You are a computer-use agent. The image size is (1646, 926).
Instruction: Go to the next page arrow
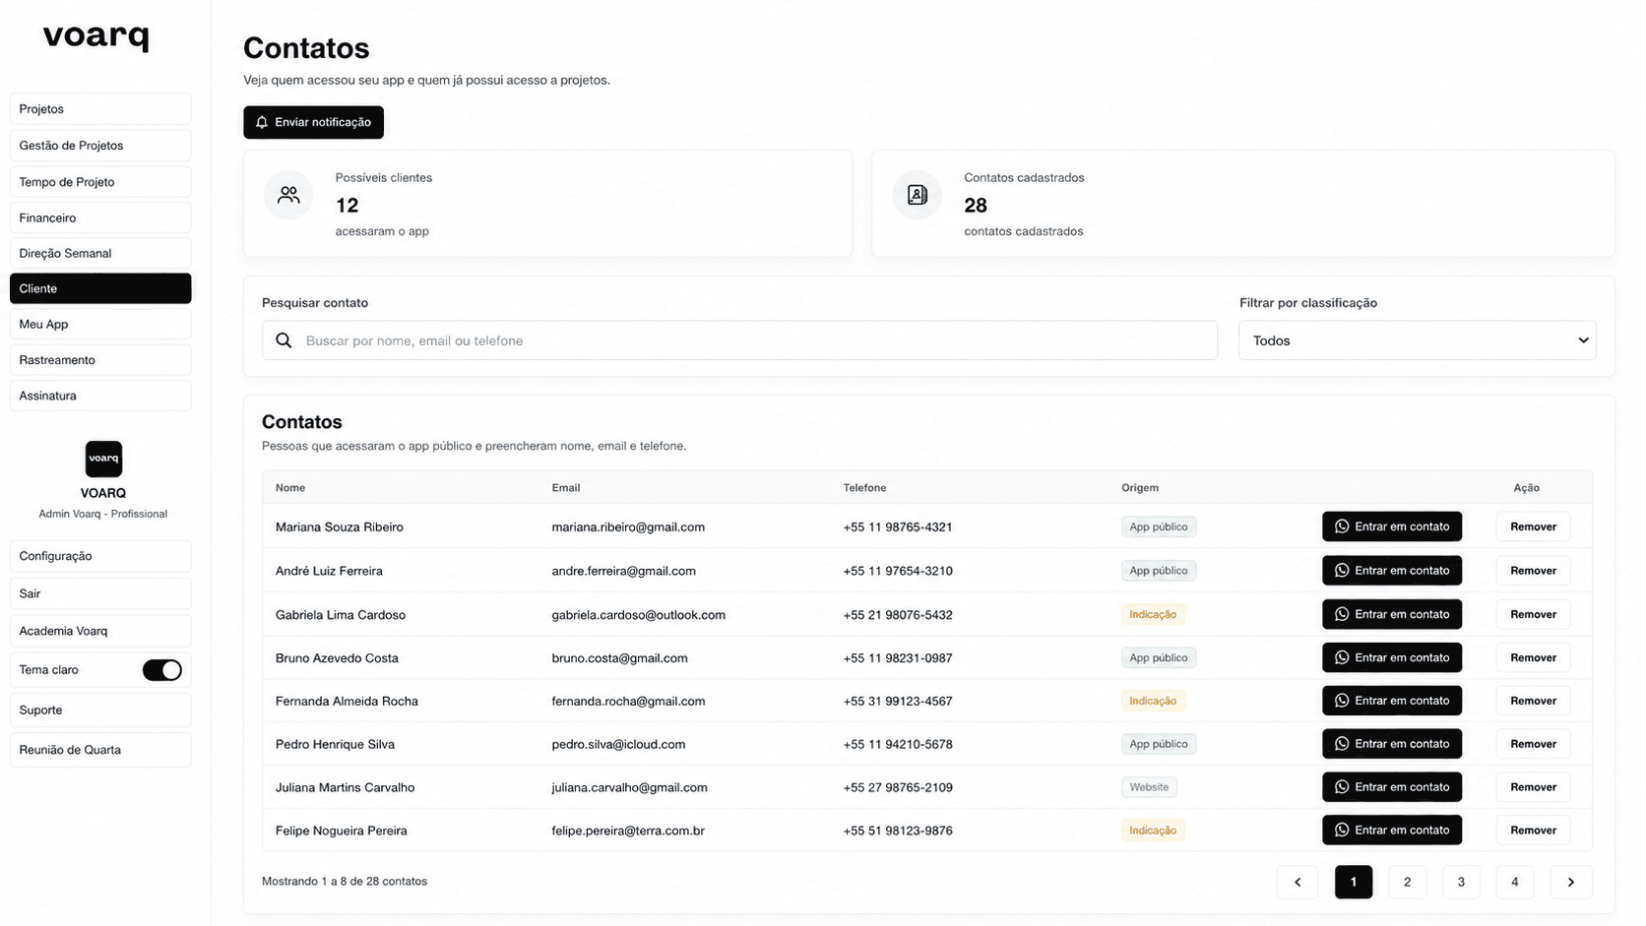point(1571,882)
